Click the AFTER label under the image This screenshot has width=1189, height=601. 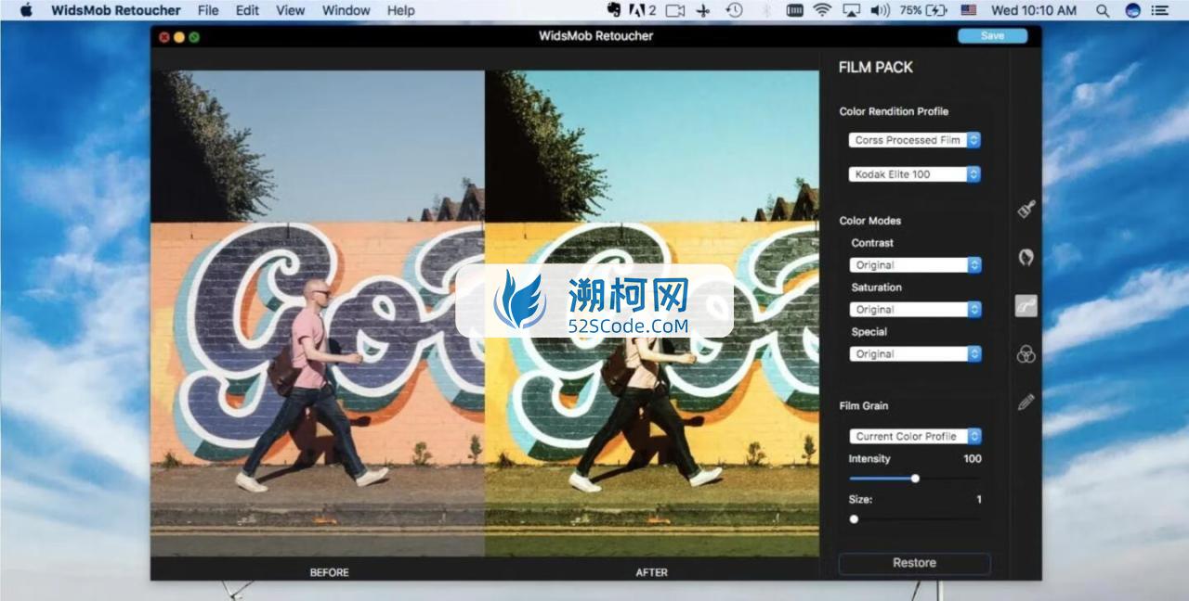[x=651, y=572]
